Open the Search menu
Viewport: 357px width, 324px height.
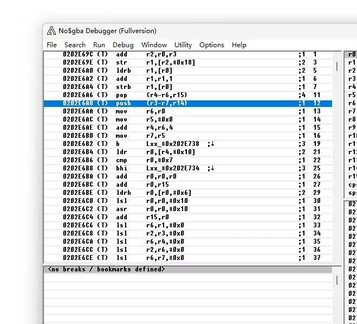[x=75, y=45]
